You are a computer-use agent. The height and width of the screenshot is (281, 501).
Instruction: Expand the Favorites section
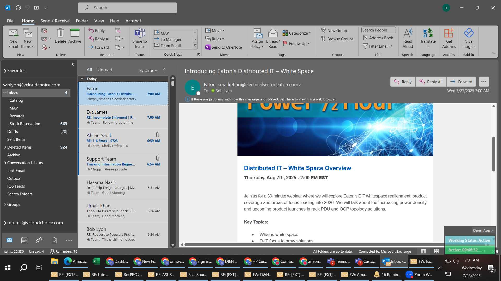pyautogui.click(x=5, y=71)
